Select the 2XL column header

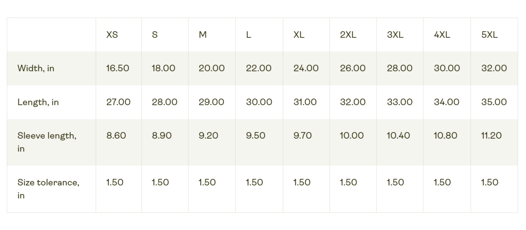pos(348,35)
